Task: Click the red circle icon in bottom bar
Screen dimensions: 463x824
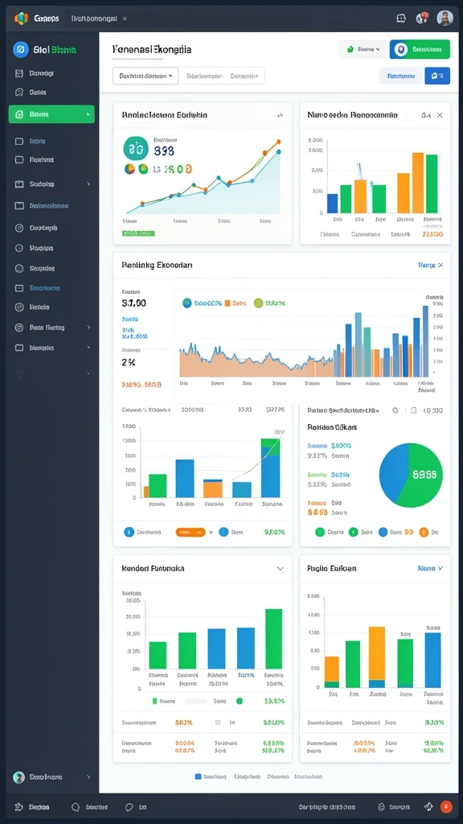Action: pos(446,806)
